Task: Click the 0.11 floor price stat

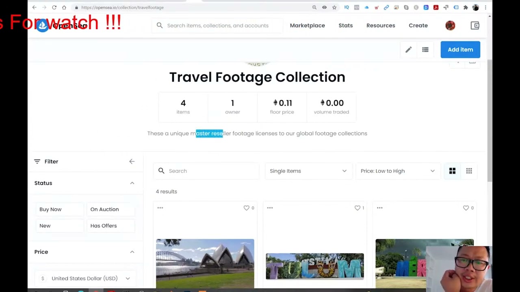Action: pyautogui.click(x=282, y=107)
